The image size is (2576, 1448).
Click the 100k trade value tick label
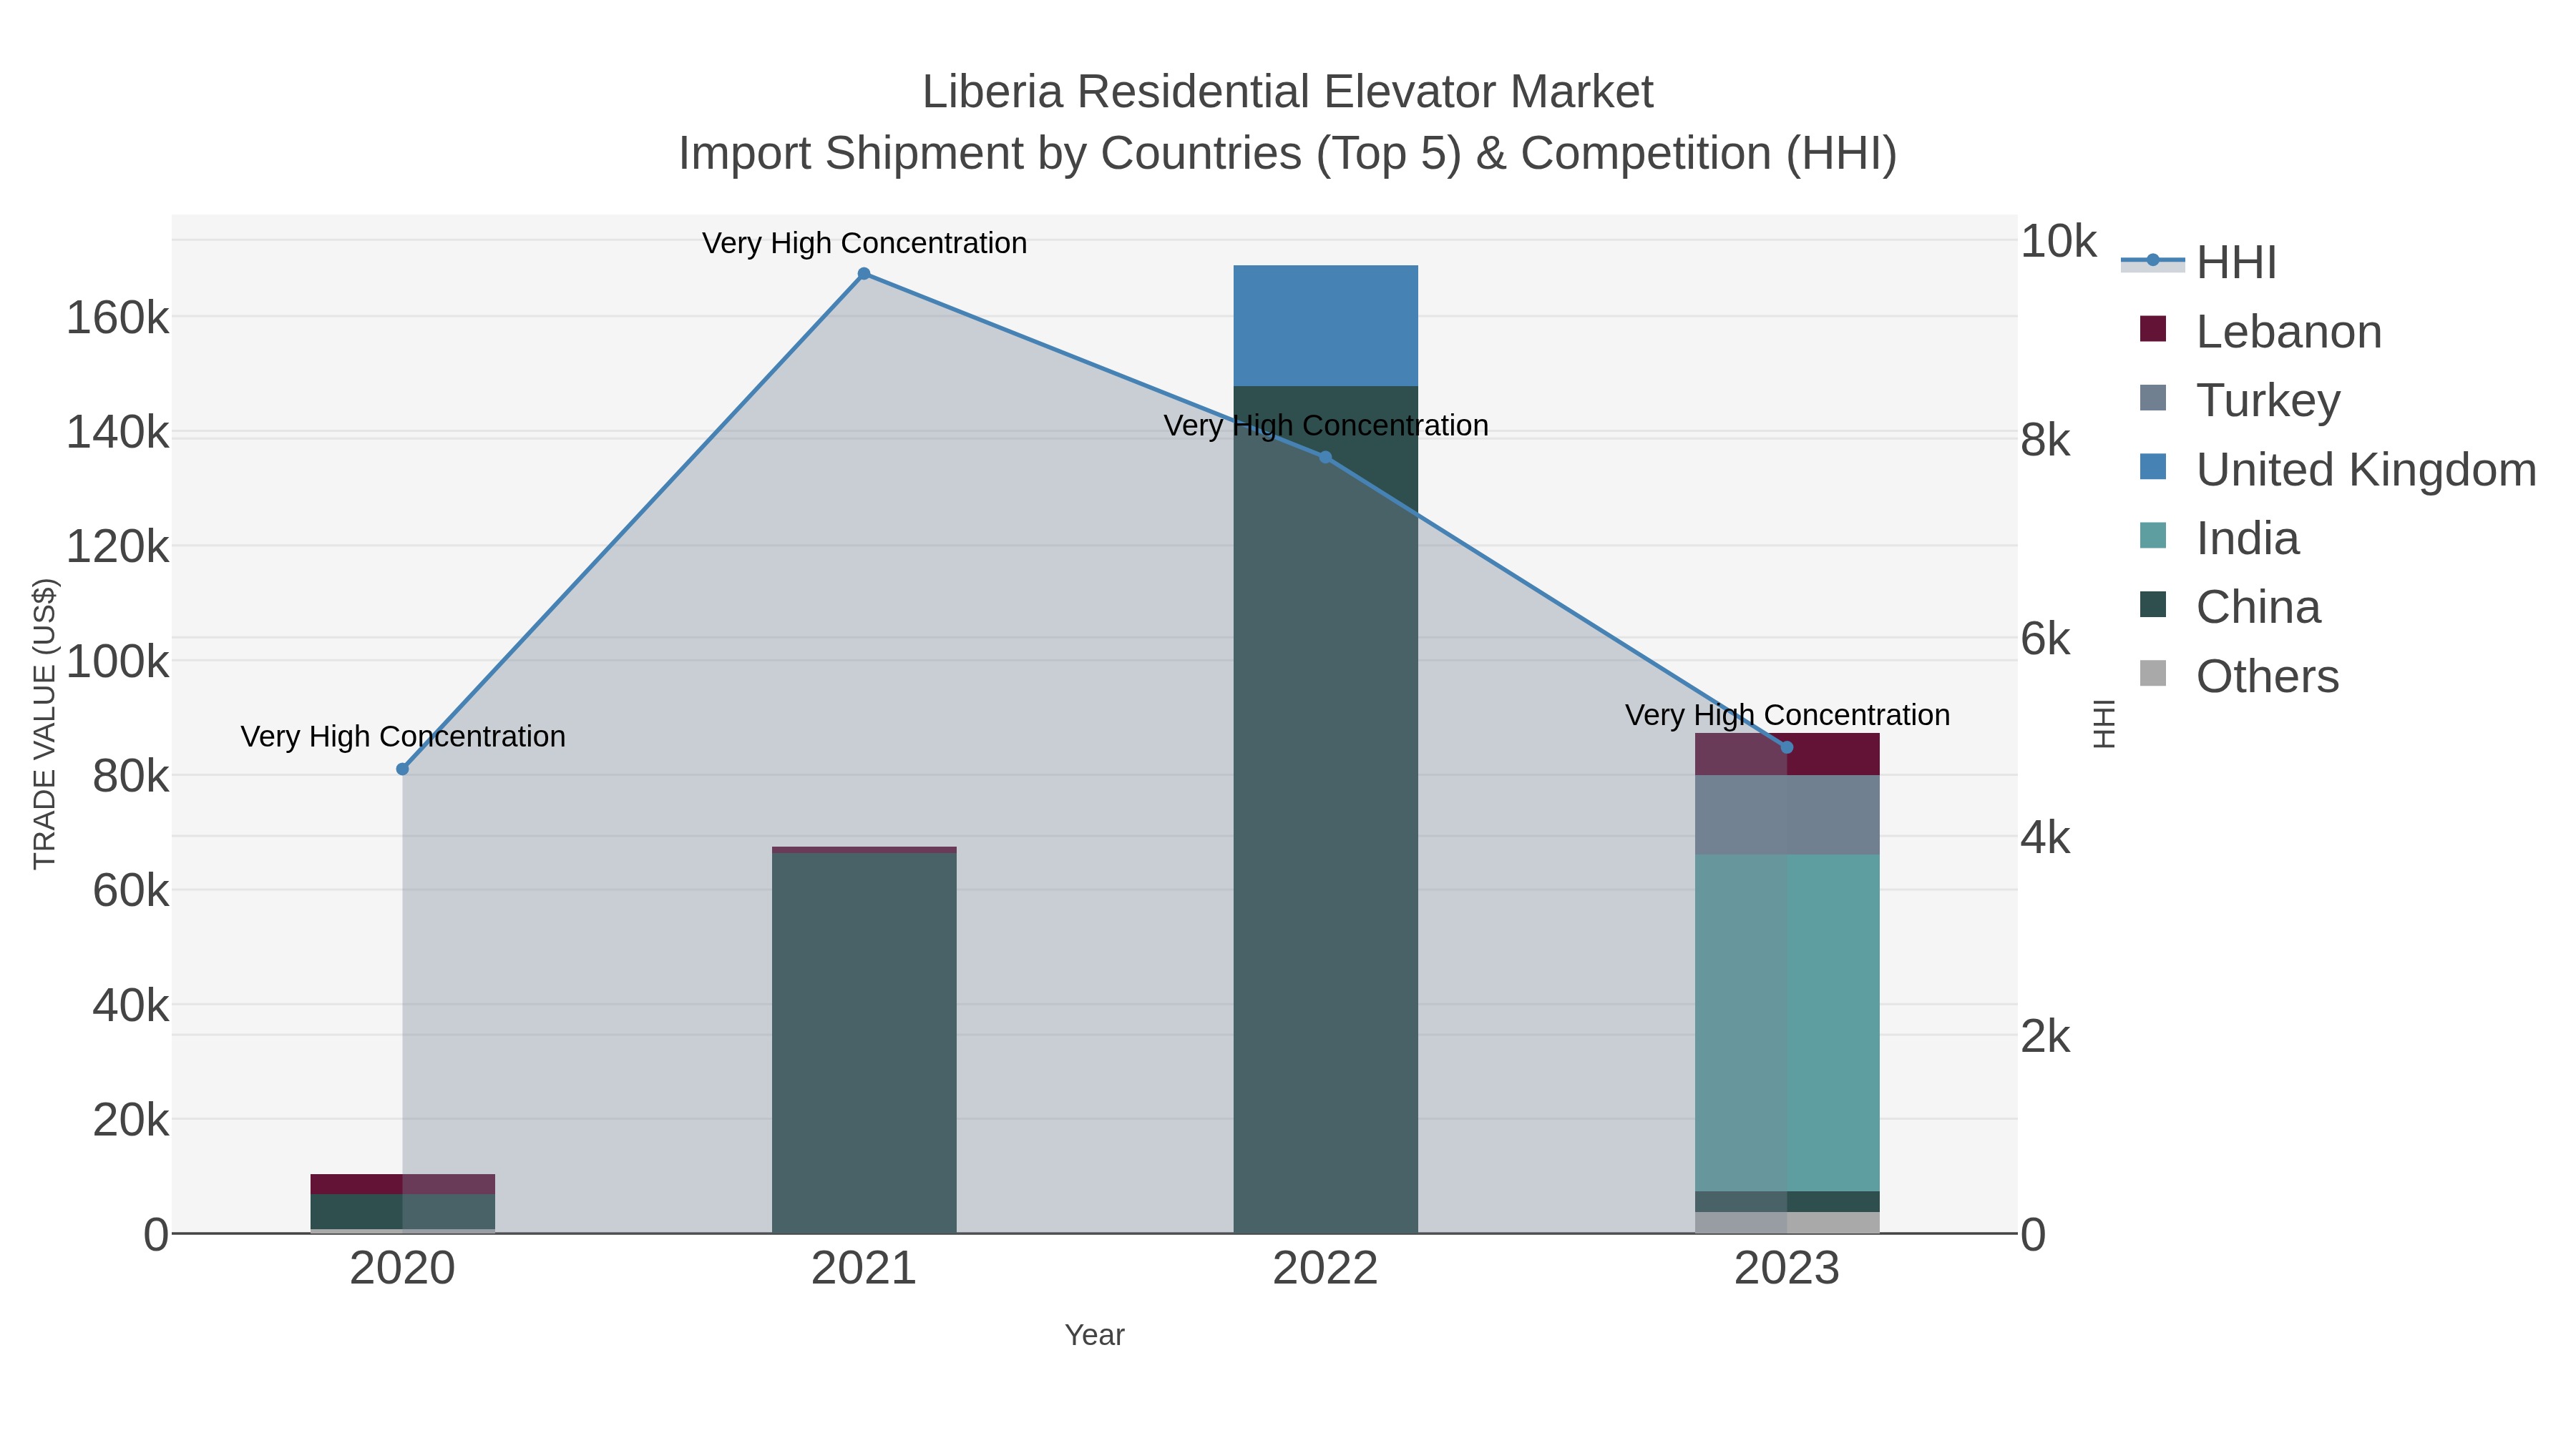point(117,661)
